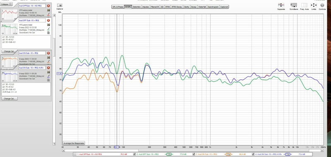Open orange trace smoothing selector in legend
This screenshot has height=157, width=331.
coord(228,155)
